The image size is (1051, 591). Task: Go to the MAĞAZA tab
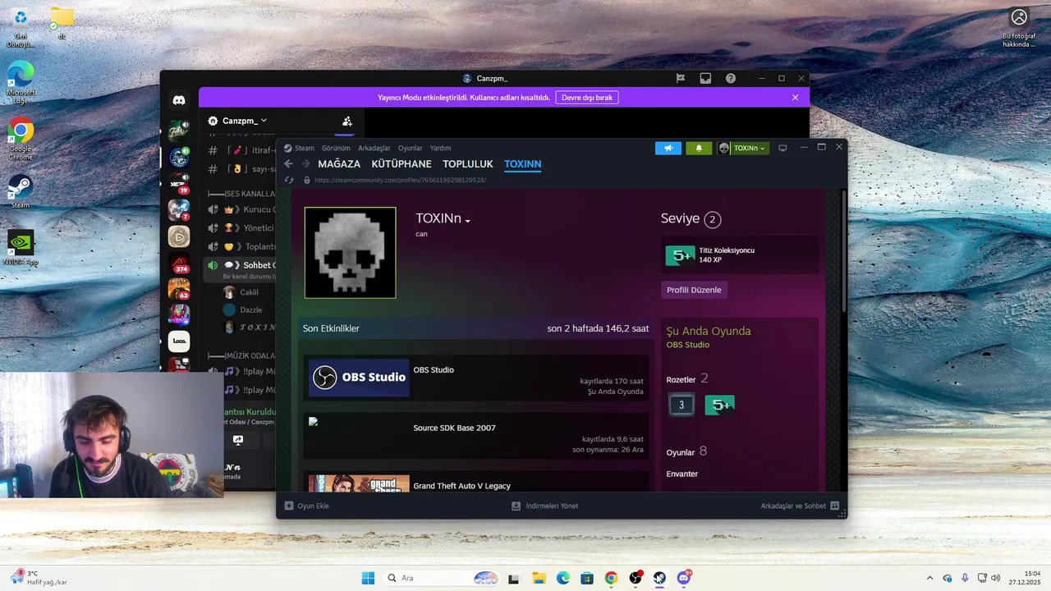339,164
